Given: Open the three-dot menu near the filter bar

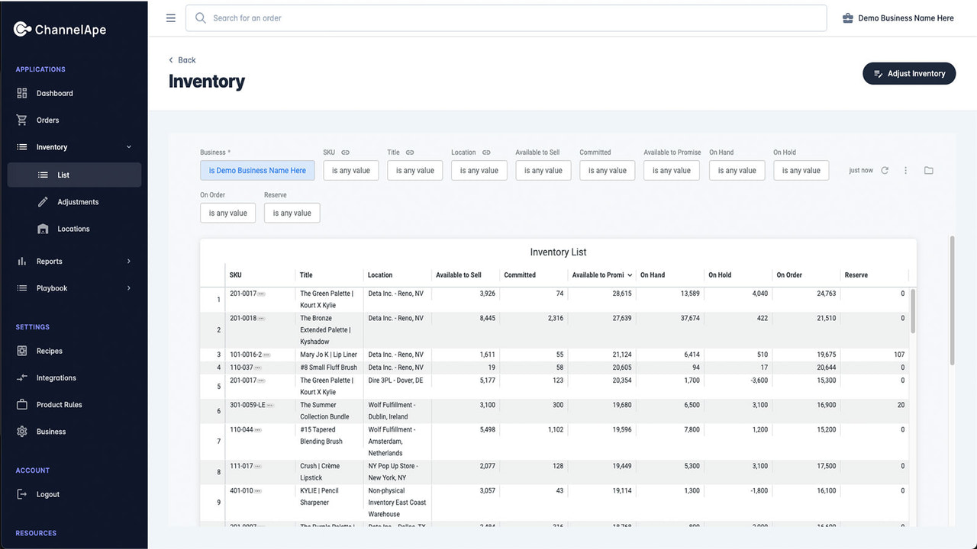Looking at the screenshot, I should 906,170.
